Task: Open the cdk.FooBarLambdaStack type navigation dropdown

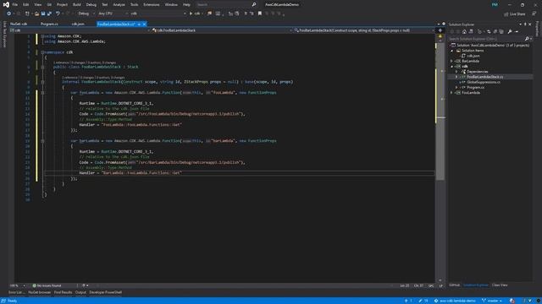Action: pos(222,30)
